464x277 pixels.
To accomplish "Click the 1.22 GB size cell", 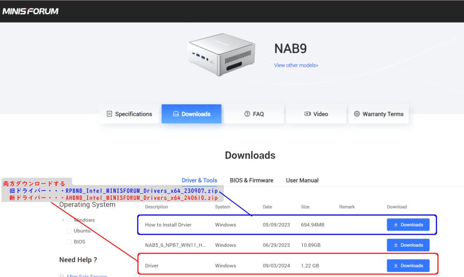I will click(x=310, y=266).
